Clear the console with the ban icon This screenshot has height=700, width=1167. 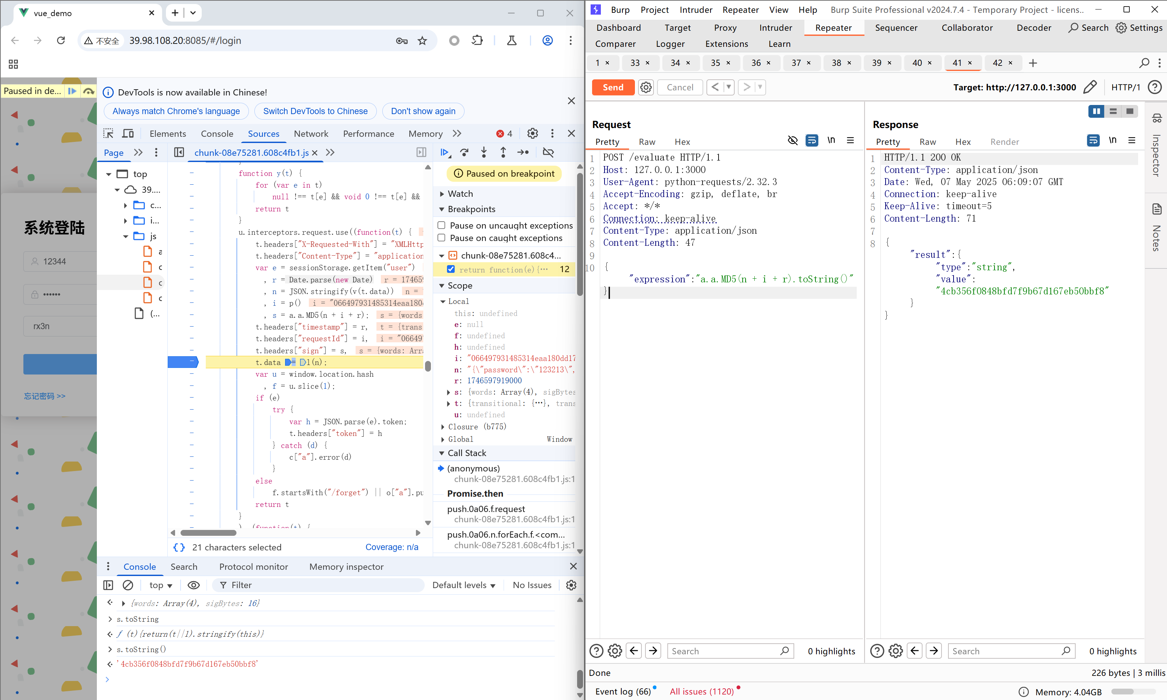click(x=128, y=585)
